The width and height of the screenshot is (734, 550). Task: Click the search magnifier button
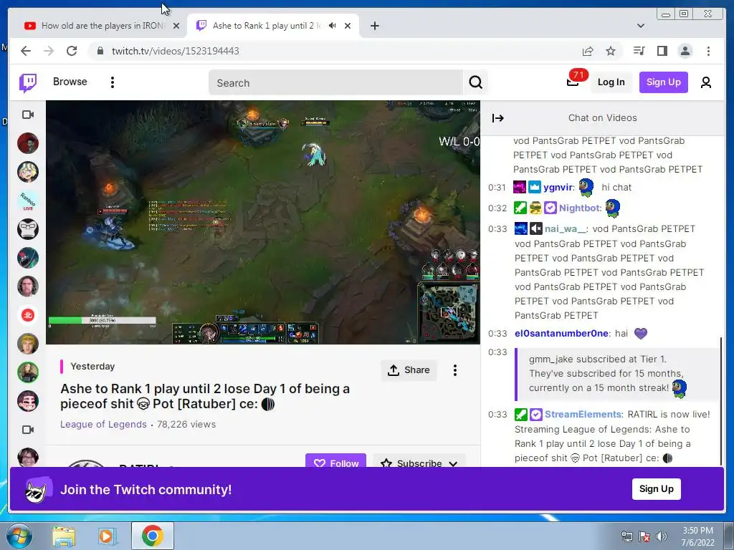[476, 83]
